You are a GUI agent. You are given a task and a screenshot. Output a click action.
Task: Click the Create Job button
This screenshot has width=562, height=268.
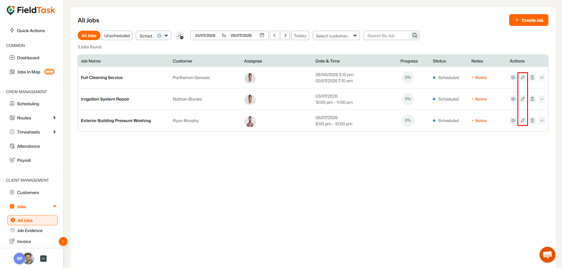(529, 20)
